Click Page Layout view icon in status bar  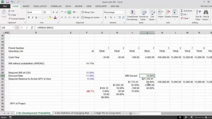pyautogui.click(x=186, y=117)
